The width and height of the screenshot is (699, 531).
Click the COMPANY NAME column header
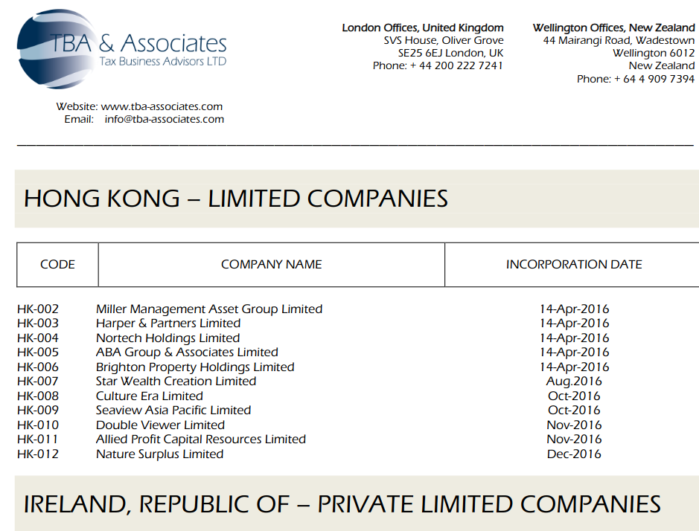click(271, 264)
